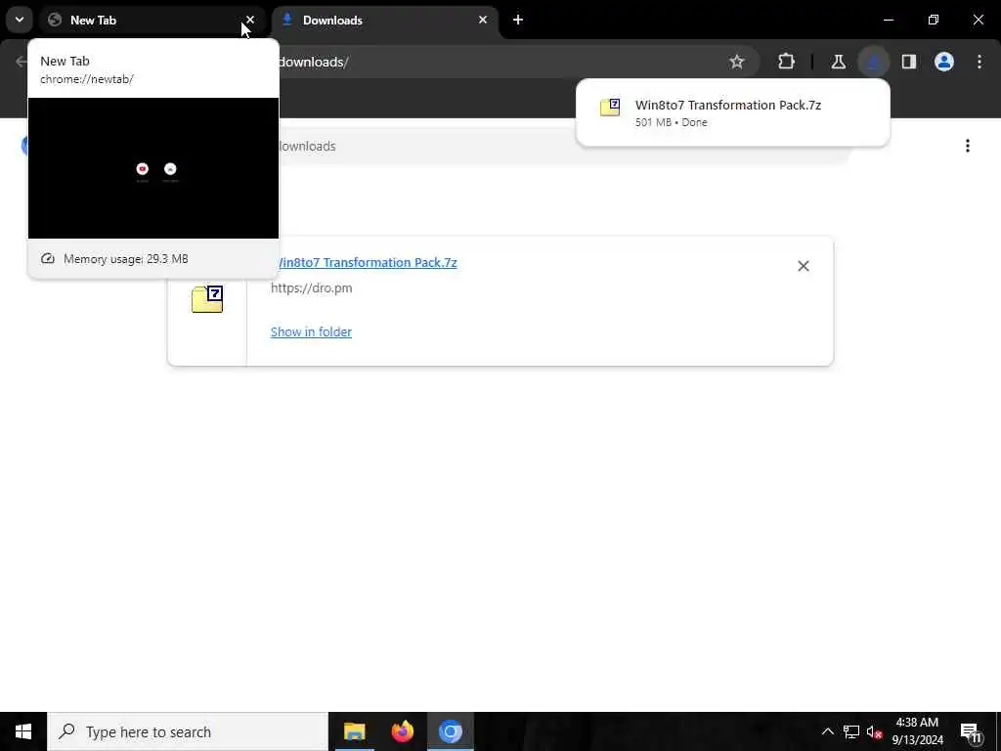Bookmark this page with the star icon
1001x751 pixels.
point(737,62)
